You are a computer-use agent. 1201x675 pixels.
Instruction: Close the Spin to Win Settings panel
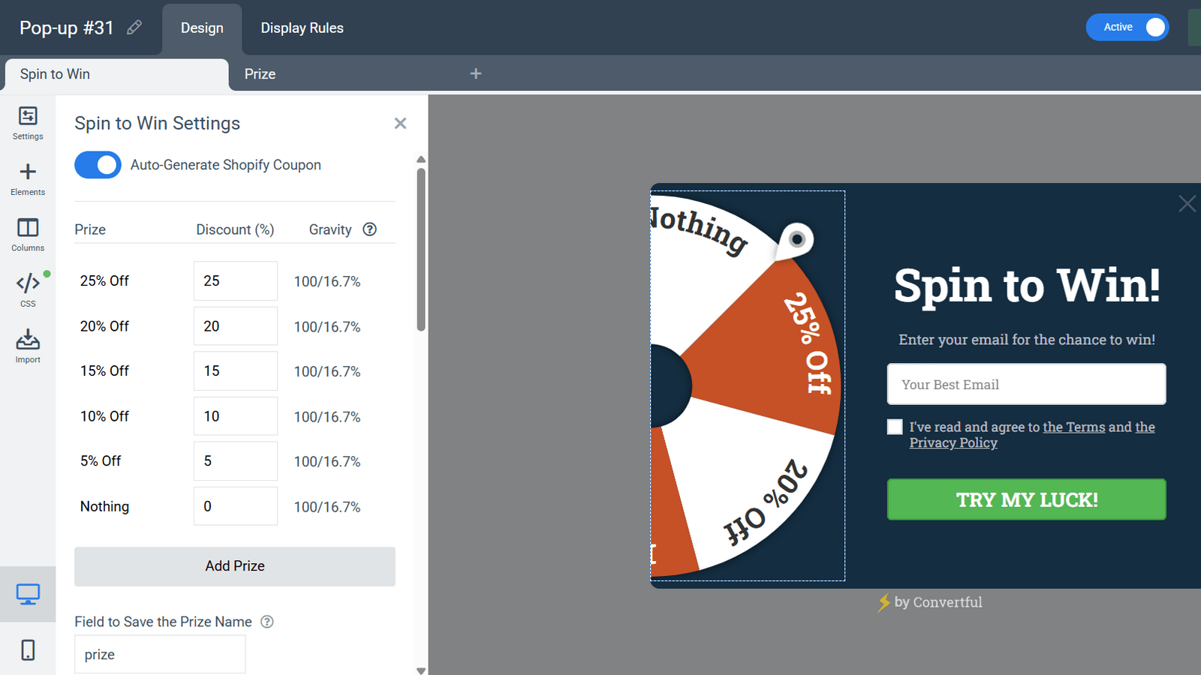(x=400, y=123)
